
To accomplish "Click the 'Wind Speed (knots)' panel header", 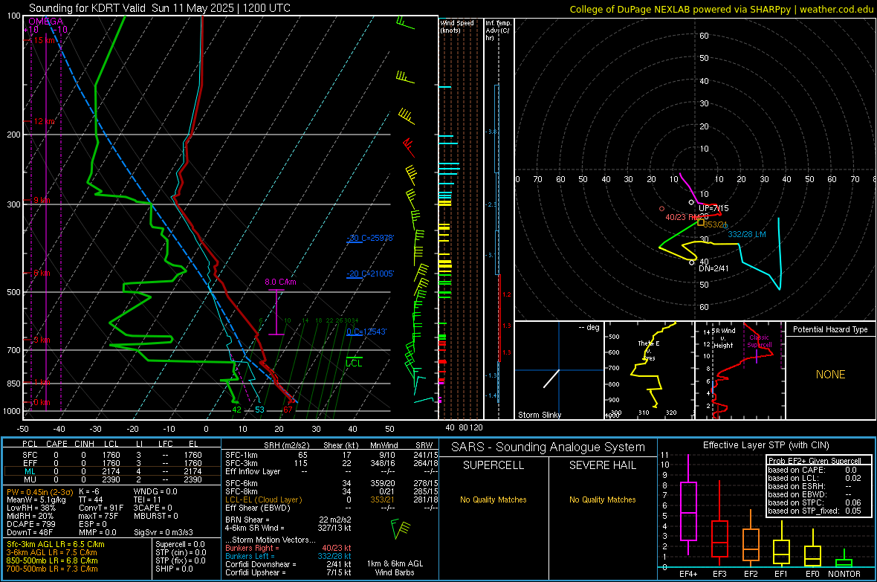I will pyautogui.click(x=457, y=26).
